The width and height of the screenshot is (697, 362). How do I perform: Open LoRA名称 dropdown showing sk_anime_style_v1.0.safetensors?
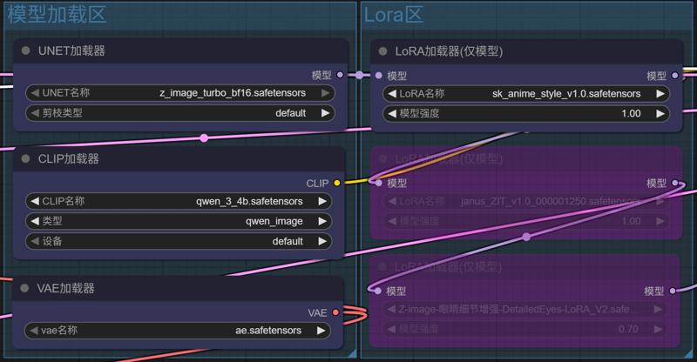pos(526,94)
